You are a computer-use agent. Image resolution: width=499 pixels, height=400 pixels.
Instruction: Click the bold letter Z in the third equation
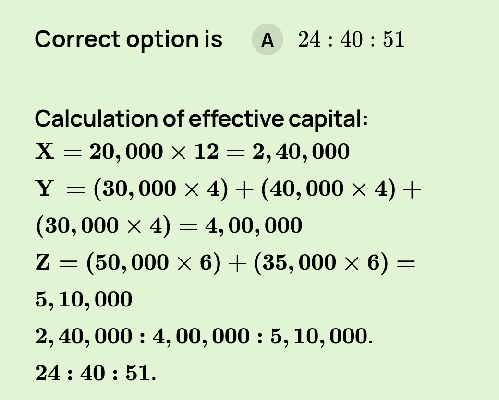point(43,263)
